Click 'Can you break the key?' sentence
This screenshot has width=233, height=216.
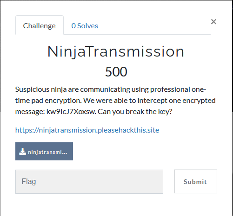tap(135, 112)
